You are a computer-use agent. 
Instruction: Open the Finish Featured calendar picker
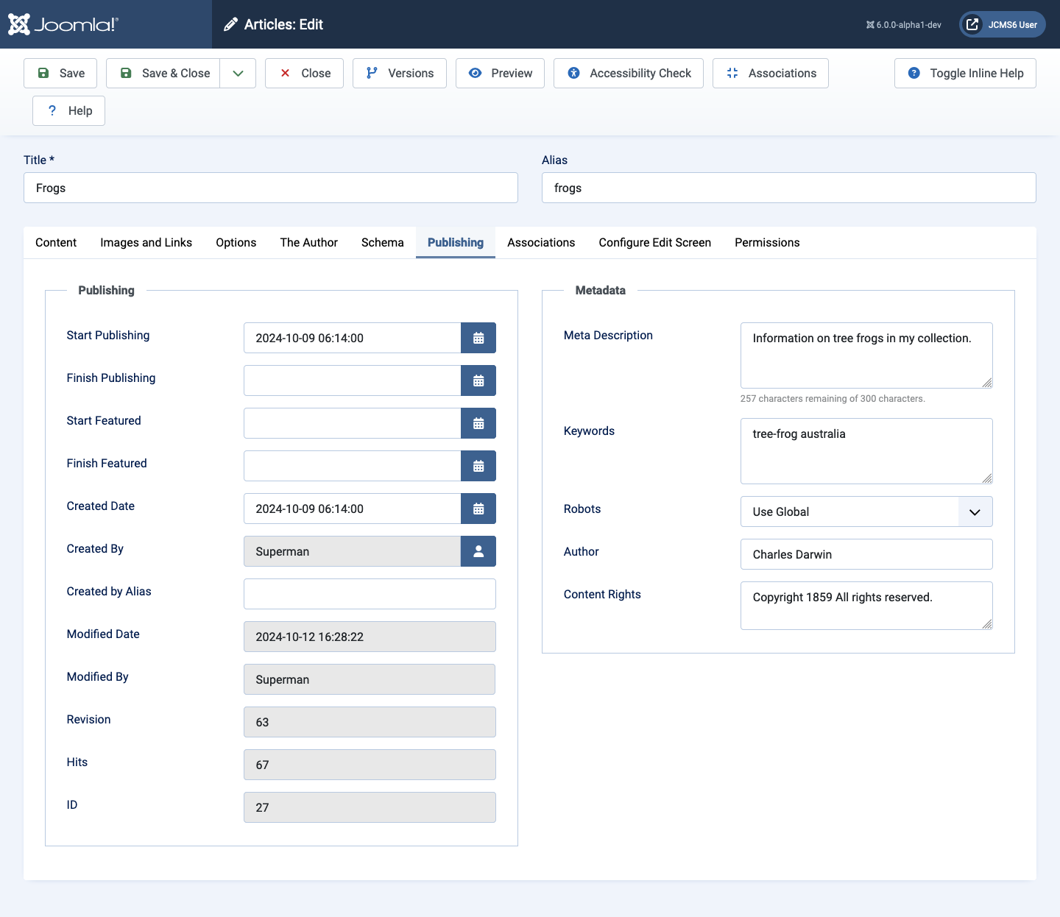click(478, 466)
